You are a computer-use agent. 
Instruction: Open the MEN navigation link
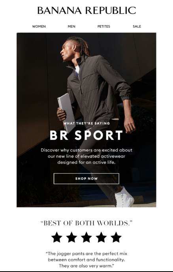coord(71,26)
